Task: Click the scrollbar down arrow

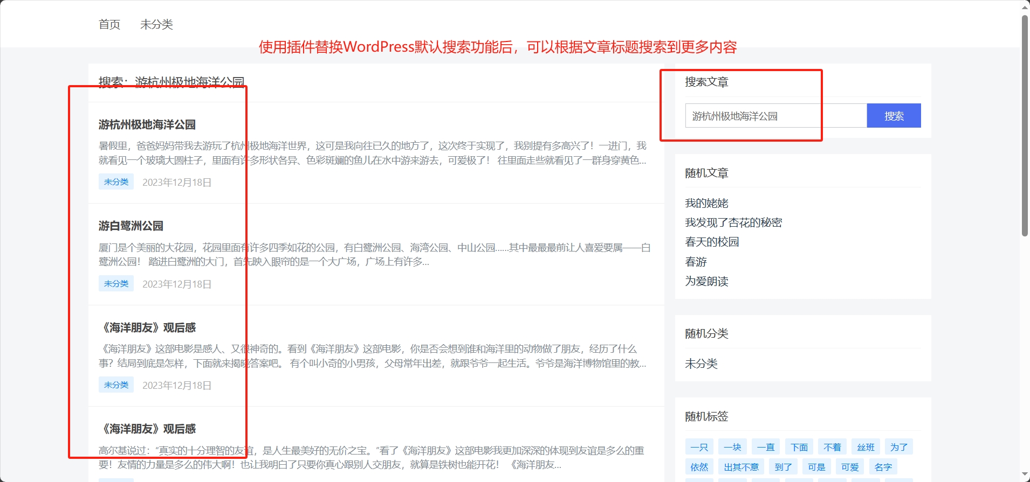Action: [x=1025, y=474]
